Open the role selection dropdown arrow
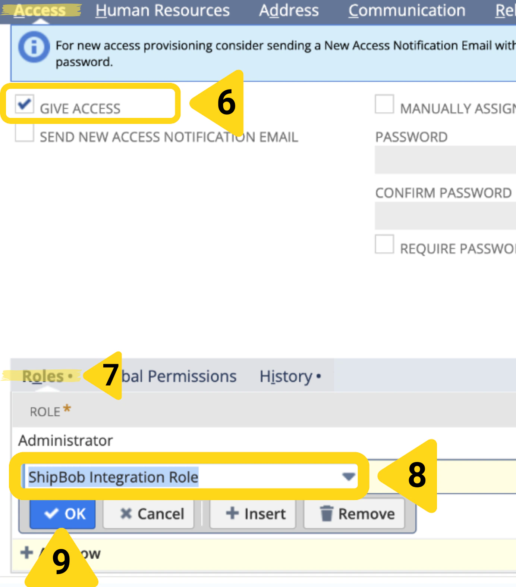The width and height of the screenshot is (516, 587). (348, 476)
